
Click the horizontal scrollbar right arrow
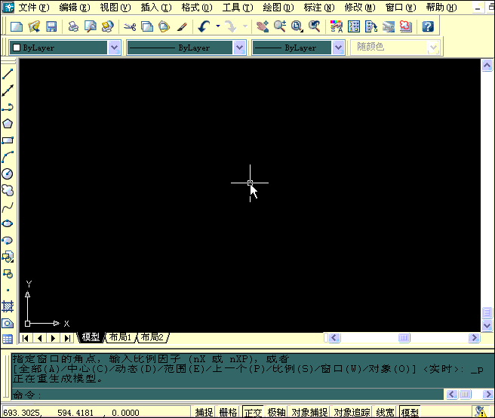click(474, 338)
